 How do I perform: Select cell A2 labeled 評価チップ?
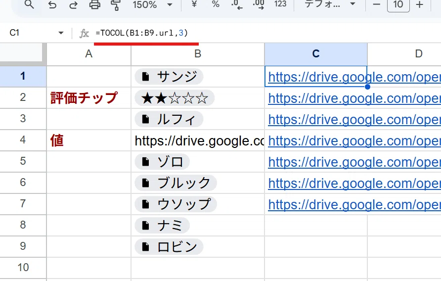point(88,97)
